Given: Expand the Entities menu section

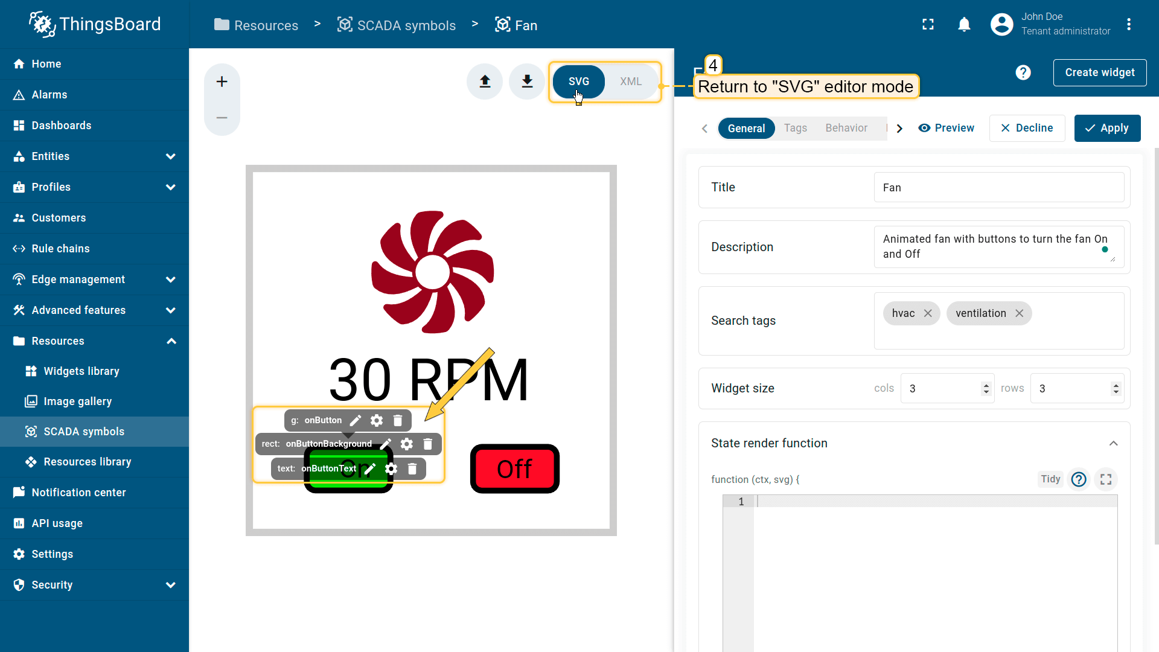Looking at the screenshot, I should (171, 156).
